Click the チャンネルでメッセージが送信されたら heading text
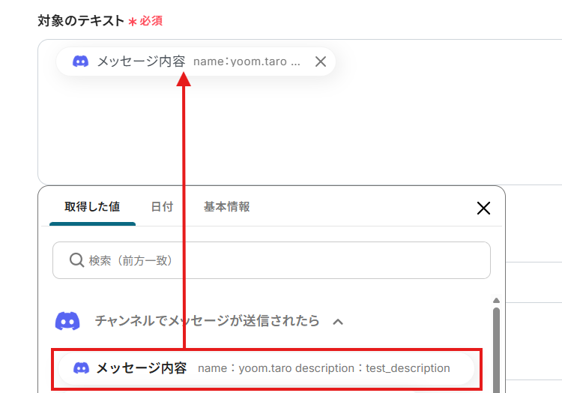The width and height of the screenshot is (562, 393). (x=207, y=321)
